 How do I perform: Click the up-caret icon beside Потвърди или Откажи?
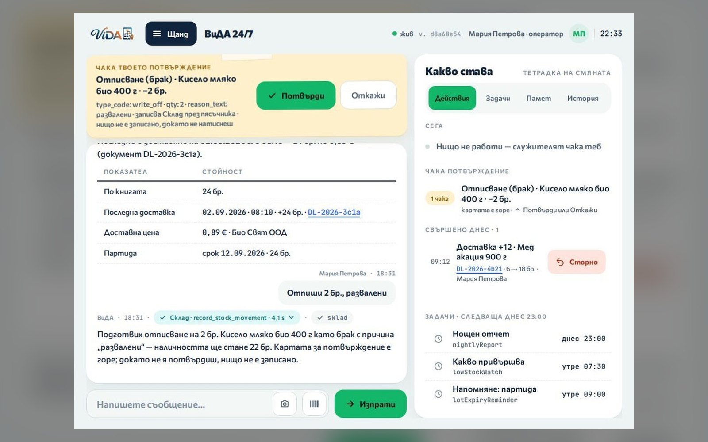(x=517, y=210)
